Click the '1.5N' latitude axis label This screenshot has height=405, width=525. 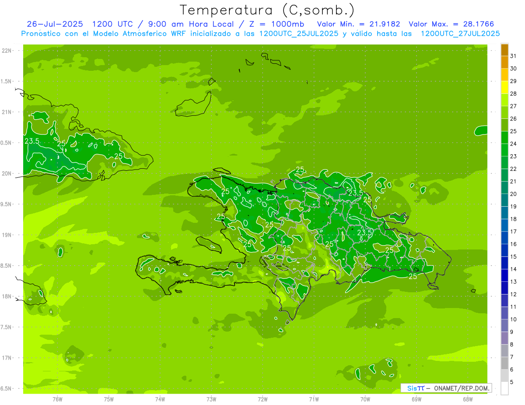6,81
